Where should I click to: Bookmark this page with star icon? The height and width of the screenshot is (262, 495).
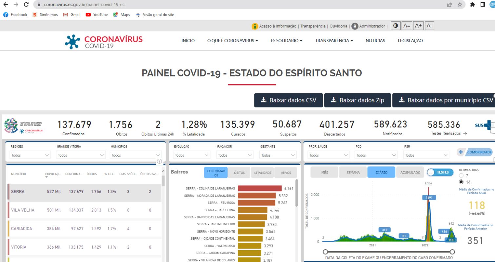click(460, 5)
